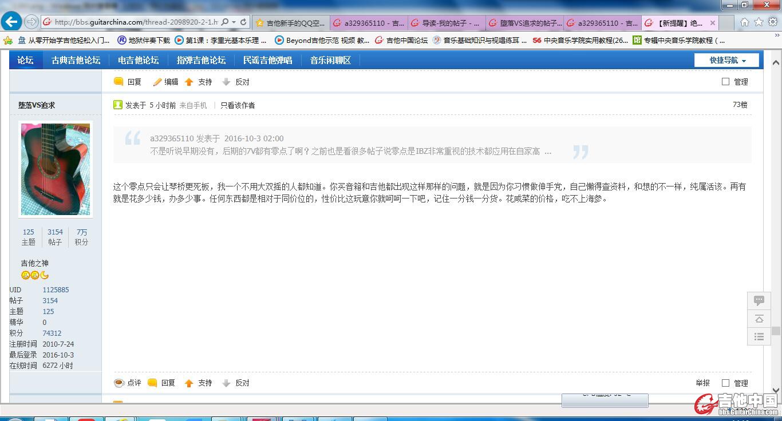Viewport: 782px width, 421px height.
Task: Open the Beyond吉他示范 视频 bookmark
Action: [322, 40]
